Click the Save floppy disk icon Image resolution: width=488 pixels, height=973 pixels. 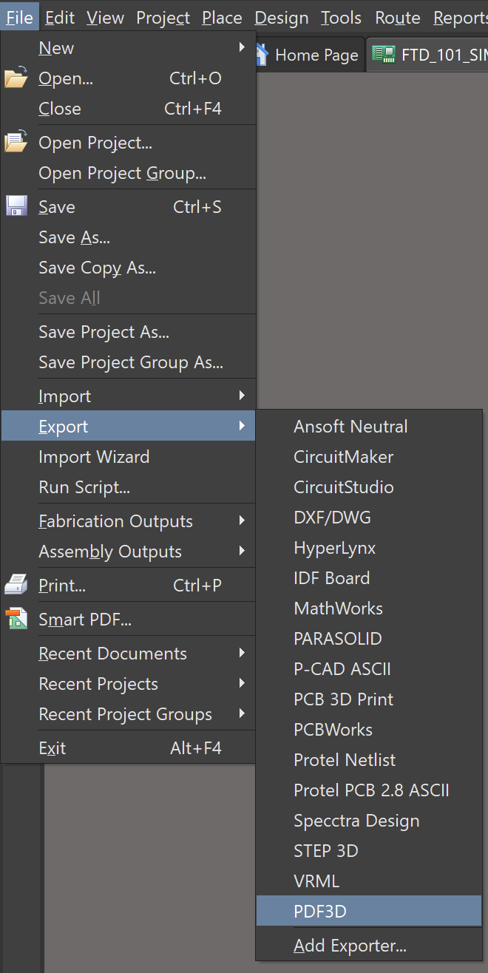click(15, 206)
